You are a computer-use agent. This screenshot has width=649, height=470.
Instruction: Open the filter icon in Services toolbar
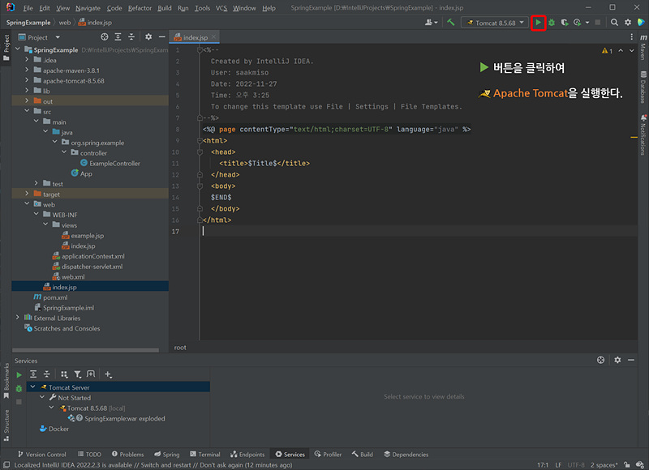click(77, 374)
